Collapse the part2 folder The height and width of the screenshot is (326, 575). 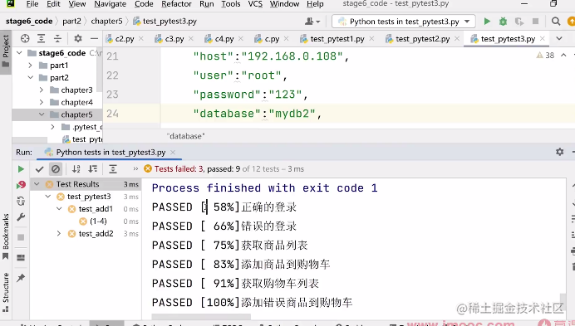(31, 78)
